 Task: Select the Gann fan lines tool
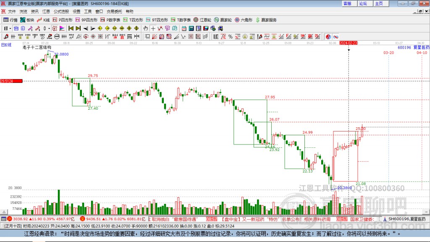(155, 36)
